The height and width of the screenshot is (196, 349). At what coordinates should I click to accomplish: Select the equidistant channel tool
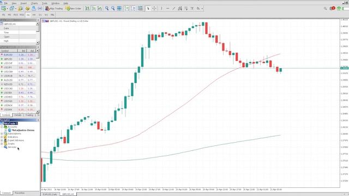(180, 9)
